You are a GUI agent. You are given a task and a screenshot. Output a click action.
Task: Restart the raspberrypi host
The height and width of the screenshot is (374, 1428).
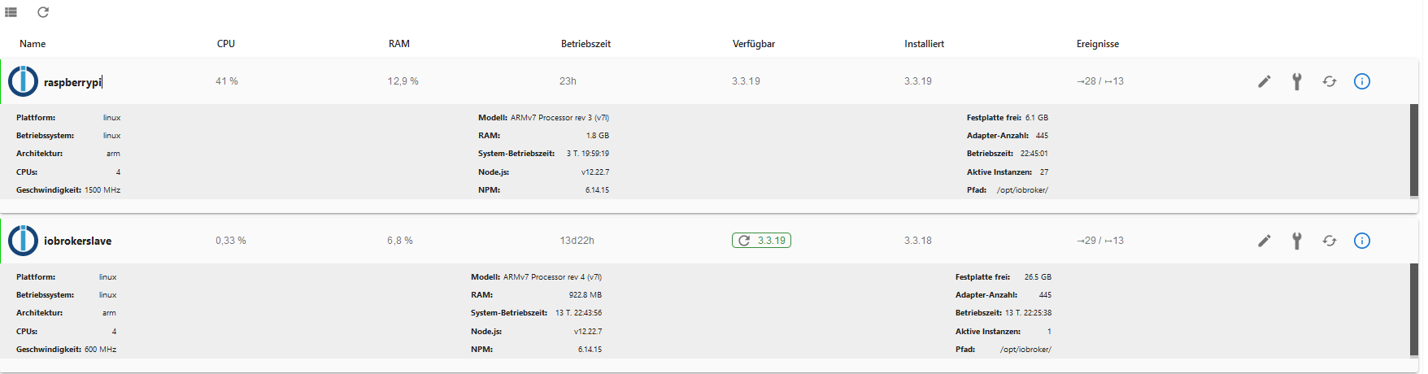pyautogui.click(x=1330, y=81)
